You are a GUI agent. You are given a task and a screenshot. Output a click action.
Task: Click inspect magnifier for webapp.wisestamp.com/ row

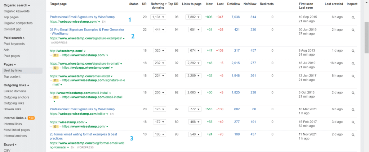353,17
